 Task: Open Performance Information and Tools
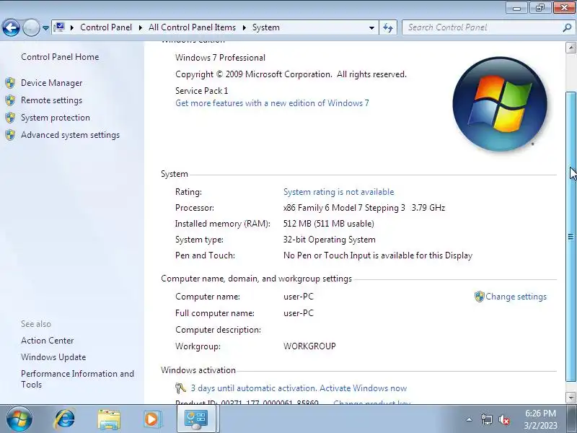point(77,379)
